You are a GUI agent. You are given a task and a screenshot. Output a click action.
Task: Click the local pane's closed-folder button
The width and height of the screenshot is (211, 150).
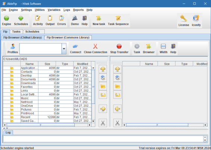[x=103, y=86]
